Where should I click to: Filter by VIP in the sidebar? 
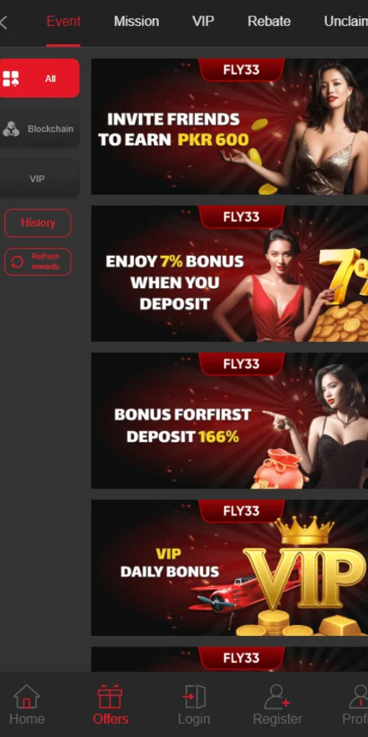point(39,178)
